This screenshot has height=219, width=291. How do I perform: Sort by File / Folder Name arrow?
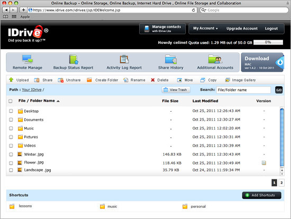click(58, 101)
